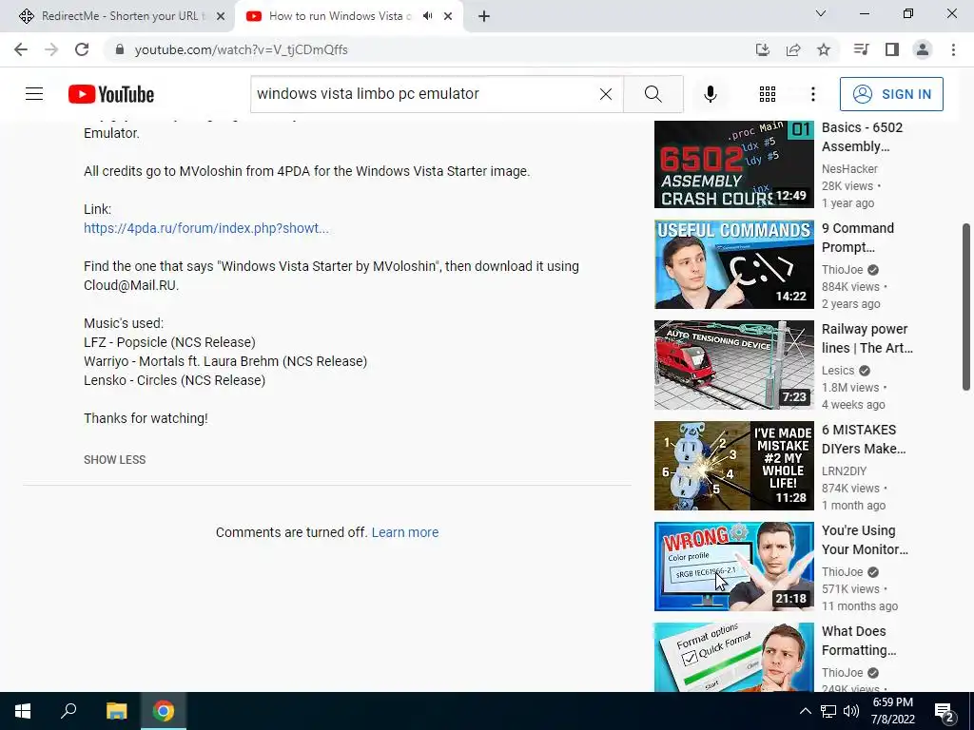Start voice search with the microphone
This screenshot has width=974, height=730.
pos(710,94)
